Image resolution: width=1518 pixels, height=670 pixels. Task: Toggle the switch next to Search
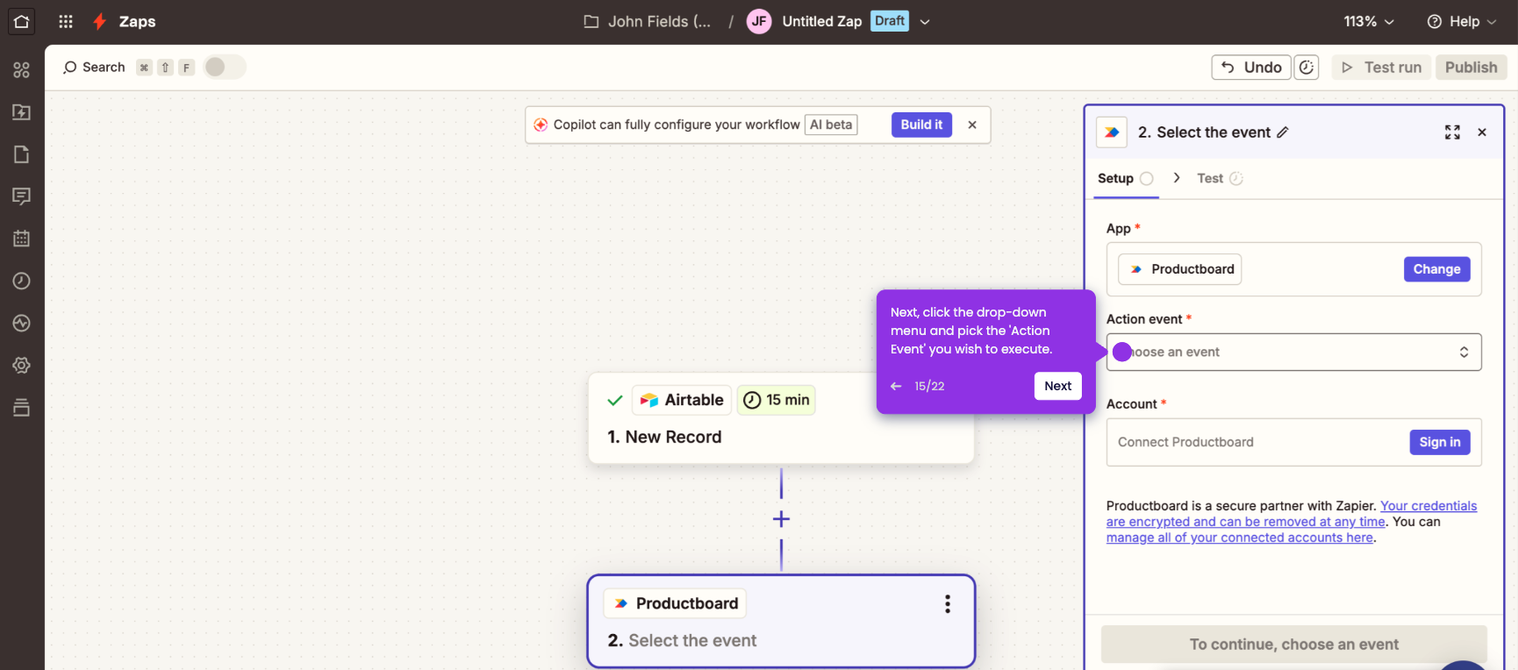point(225,68)
